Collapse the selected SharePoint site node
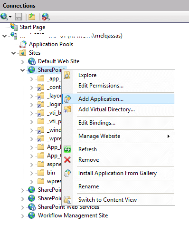189x235 pixels. (x=23, y=70)
